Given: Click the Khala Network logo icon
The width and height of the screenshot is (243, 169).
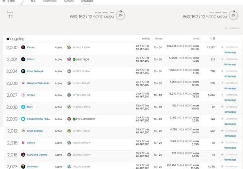Looking at the screenshot, I should click(23, 71).
